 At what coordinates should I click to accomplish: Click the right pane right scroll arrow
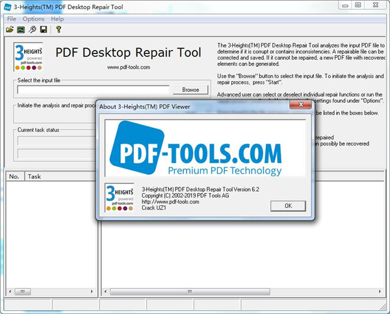click(380, 291)
